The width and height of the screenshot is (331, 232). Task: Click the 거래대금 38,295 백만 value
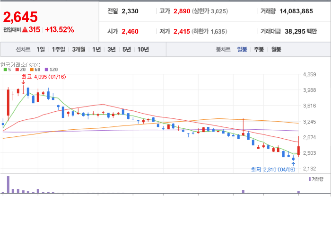click(x=301, y=31)
